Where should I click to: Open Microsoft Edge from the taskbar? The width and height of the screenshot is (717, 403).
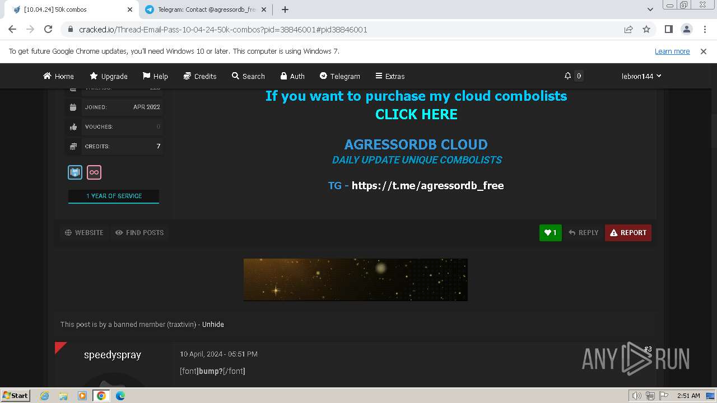[120, 396]
